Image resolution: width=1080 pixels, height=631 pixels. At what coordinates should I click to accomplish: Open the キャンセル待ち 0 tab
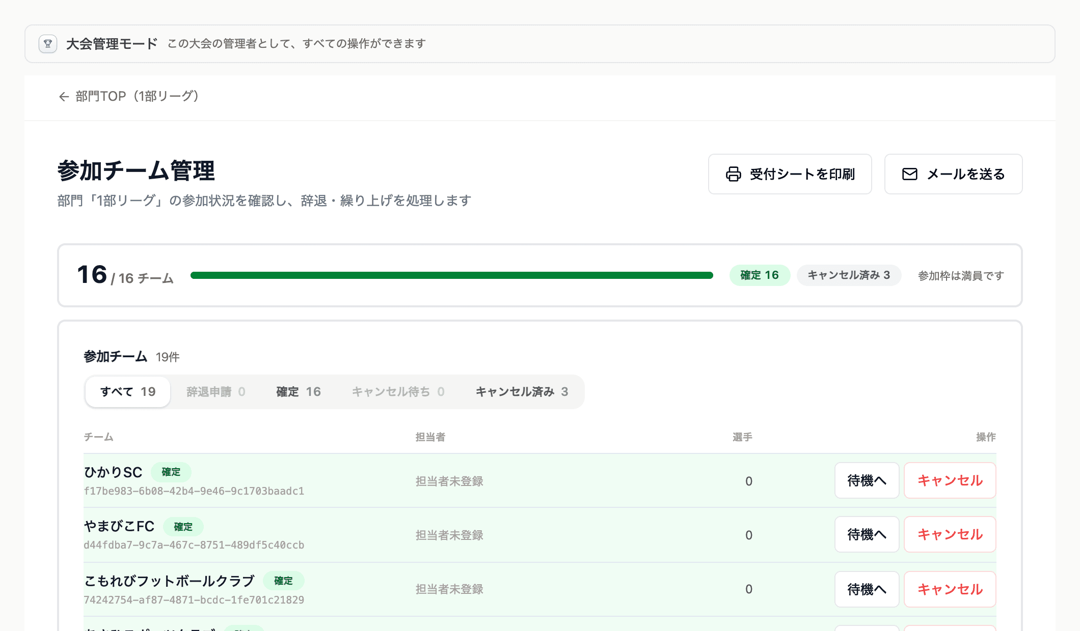[x=398, y=392]
